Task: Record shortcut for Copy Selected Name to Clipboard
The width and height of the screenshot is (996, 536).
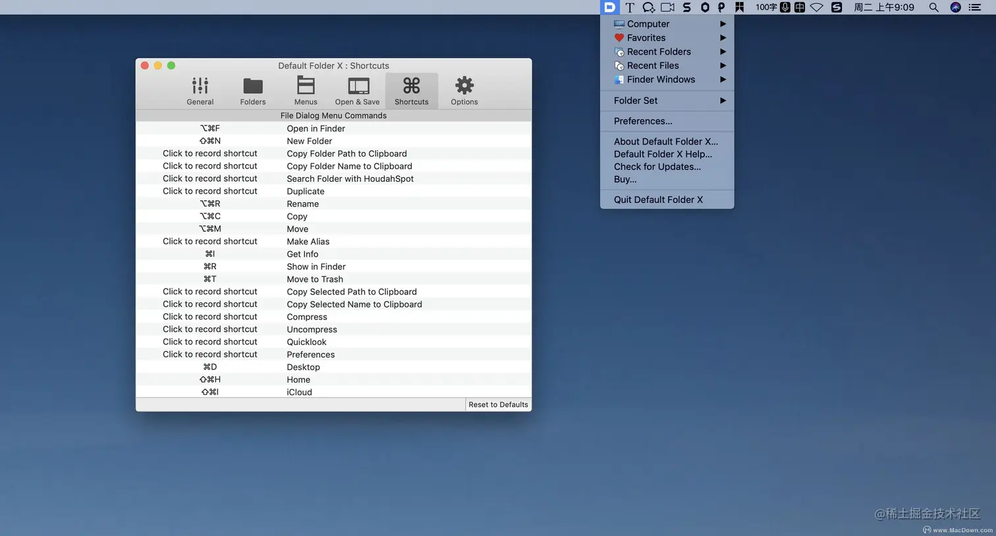Action: pos(210,304)
